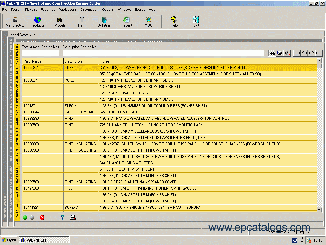326x245 pixels.
Task: Open the MUO toolbar icon
Action: click(148, 22)
